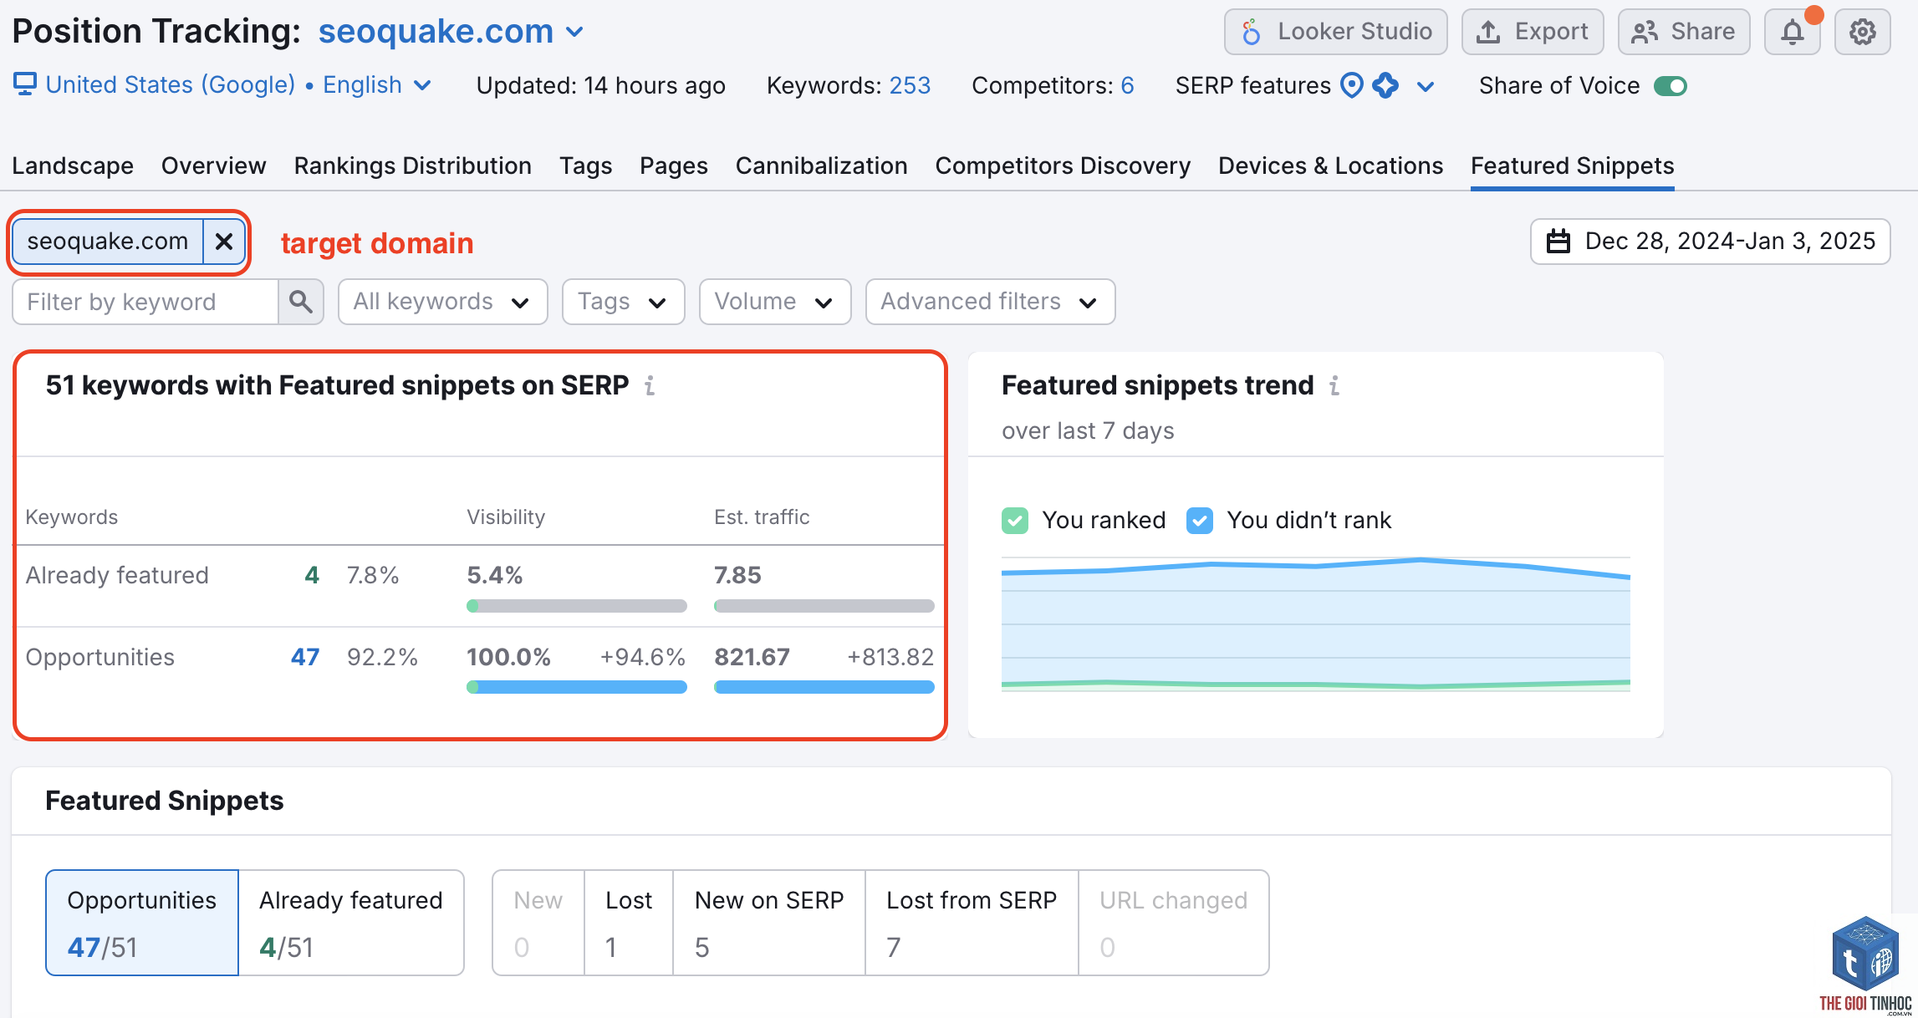Expand the SERP features chevron
This screenshot has width=1918, height=1018.
click(1426, 86)
